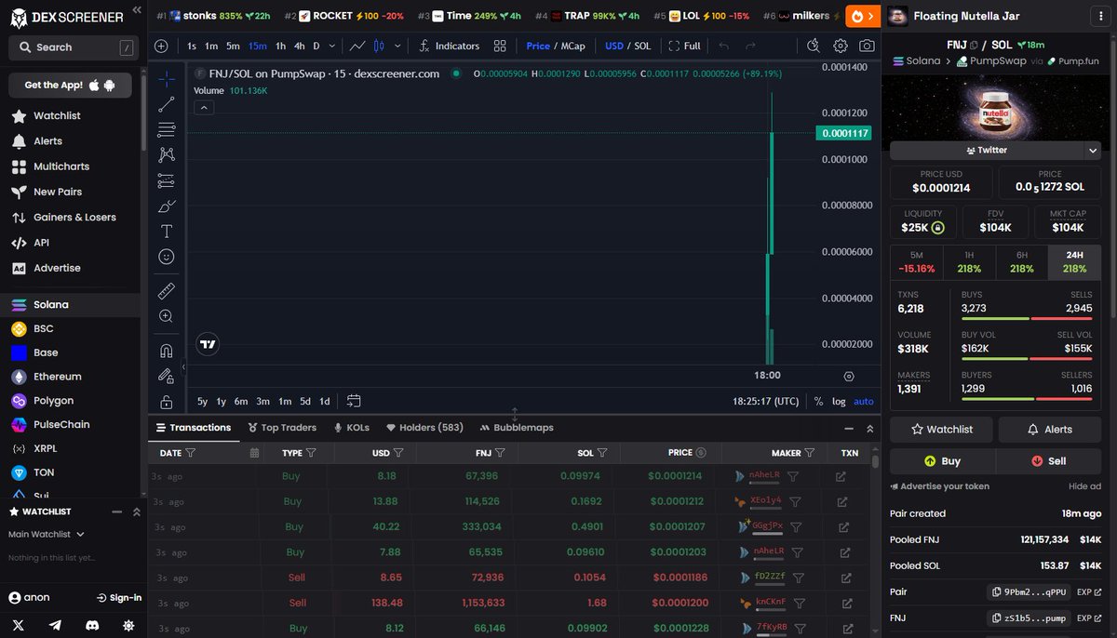Filter transactions by TYPE column
Screen dimensions: 1117x638
tap(311, 453)
